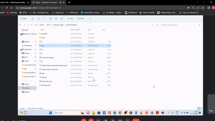Open the Dashboard bookmark
Image resolution: width=215 pixels, height=121 pixels.
(x=131, y=12)
